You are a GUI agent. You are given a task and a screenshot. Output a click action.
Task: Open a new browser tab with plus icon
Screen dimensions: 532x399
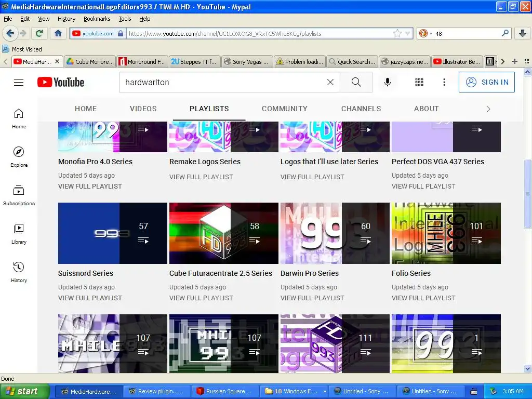click(515, 61)
